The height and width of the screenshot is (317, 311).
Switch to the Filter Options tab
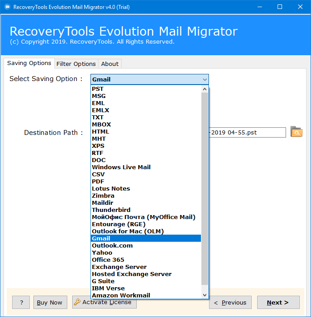click(76, 64)
